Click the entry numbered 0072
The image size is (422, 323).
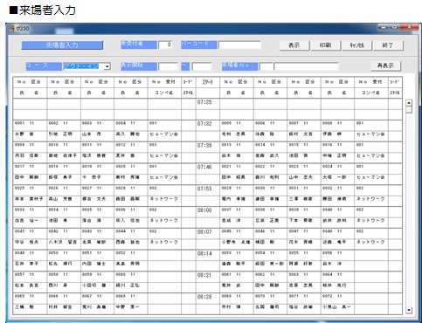[x=328, y=296]
